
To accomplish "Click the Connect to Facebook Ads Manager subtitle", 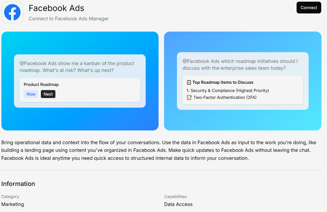I will click(x=69, y=19).
